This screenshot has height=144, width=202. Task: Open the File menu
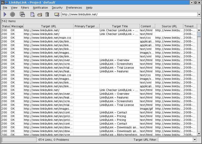coord(5,8)
